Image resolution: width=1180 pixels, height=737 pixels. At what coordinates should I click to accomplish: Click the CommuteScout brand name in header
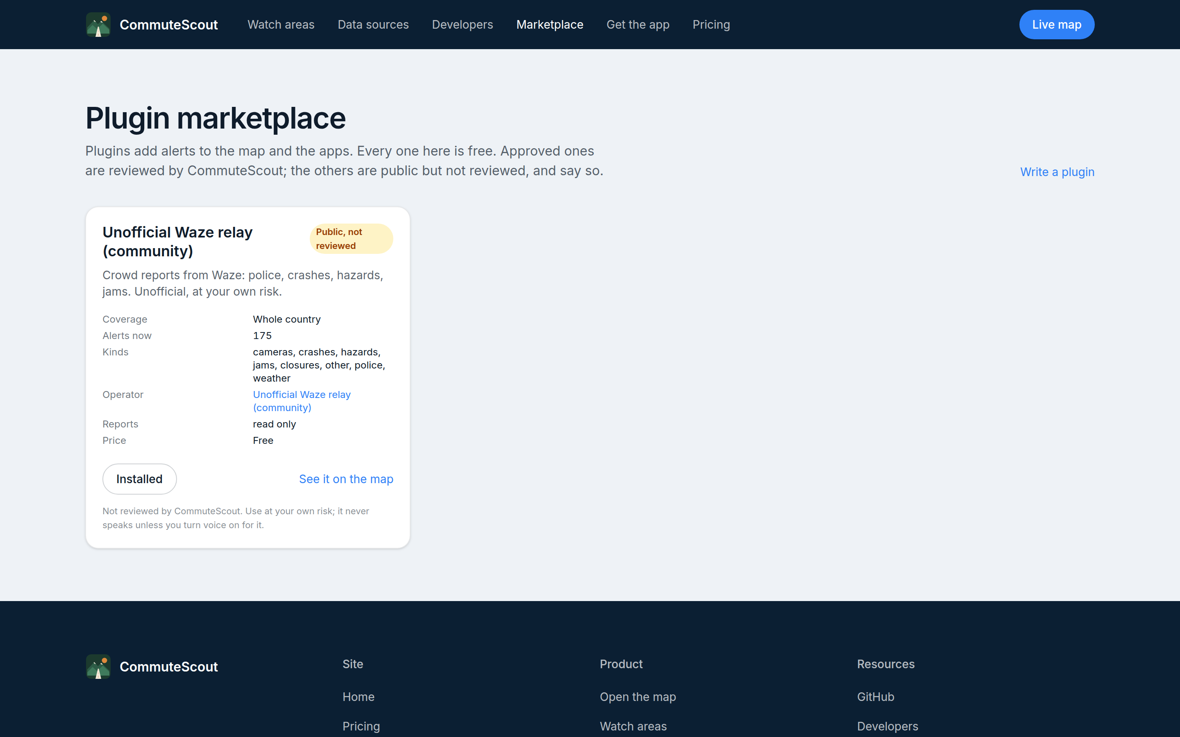(x=169, y=25)
